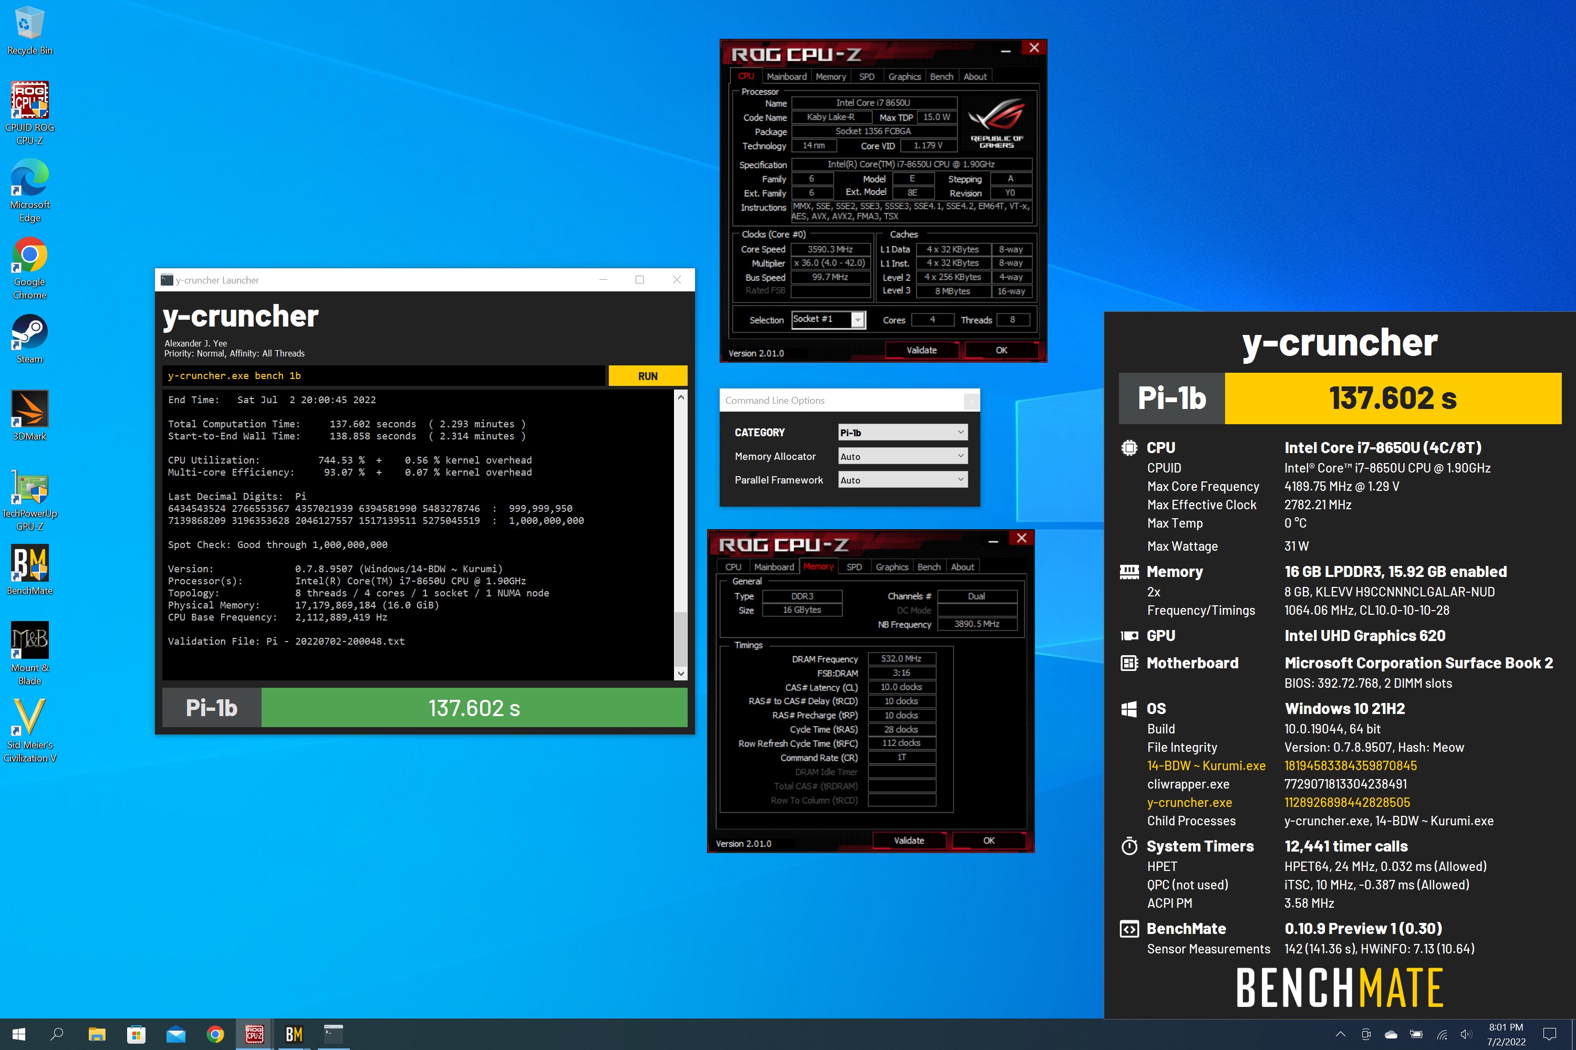Open Mount & Blade desktop shortcut
This screenshot has height=1050, width=1576.
pyautogui.click(x=29, y=653)
